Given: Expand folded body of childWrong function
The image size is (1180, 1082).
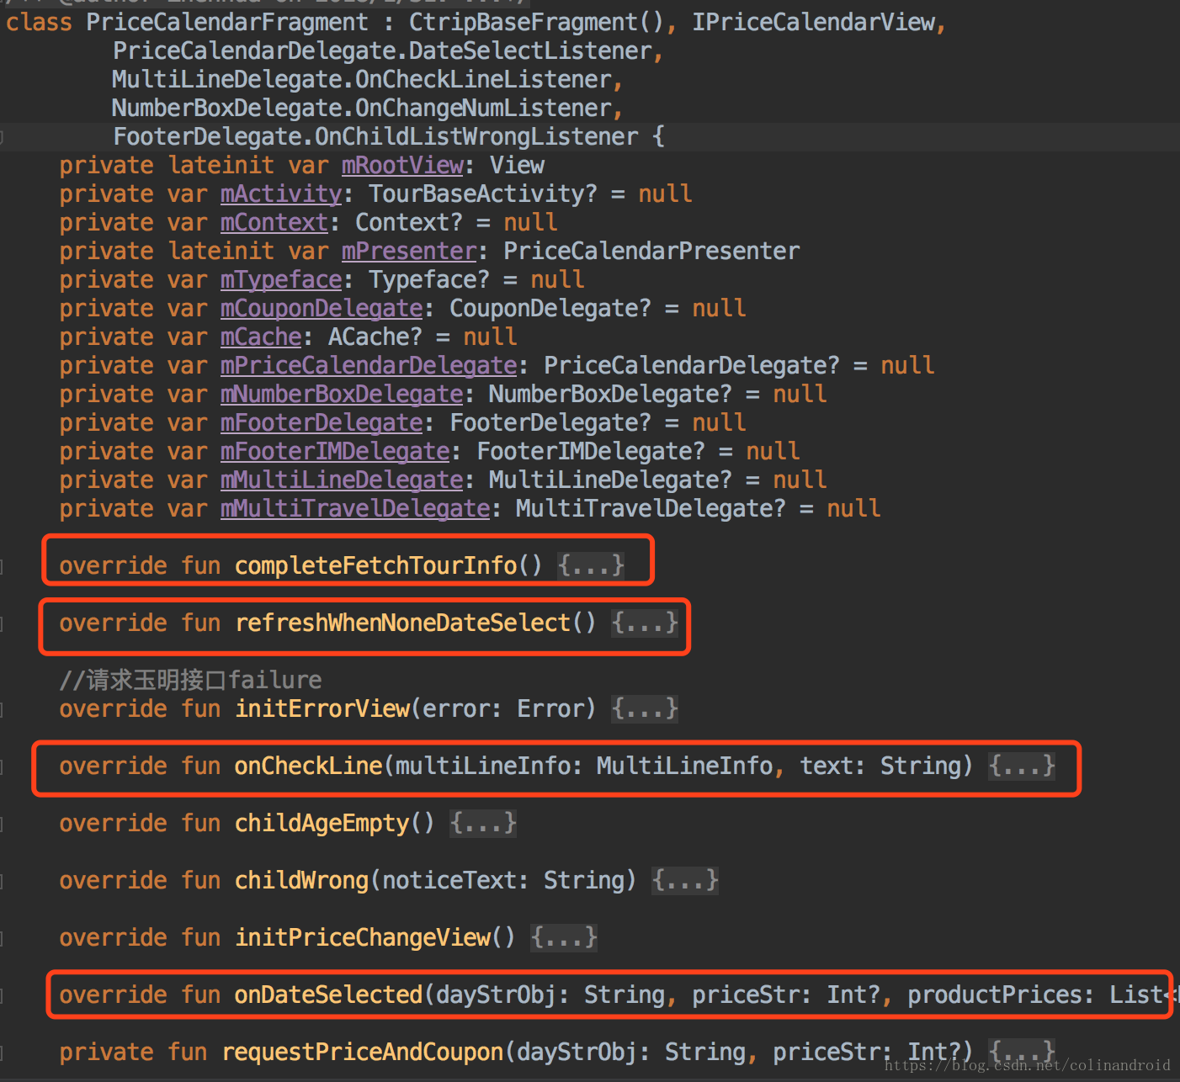Looking at the screenshot, I should pyautogui.click(x=685, y=880).
